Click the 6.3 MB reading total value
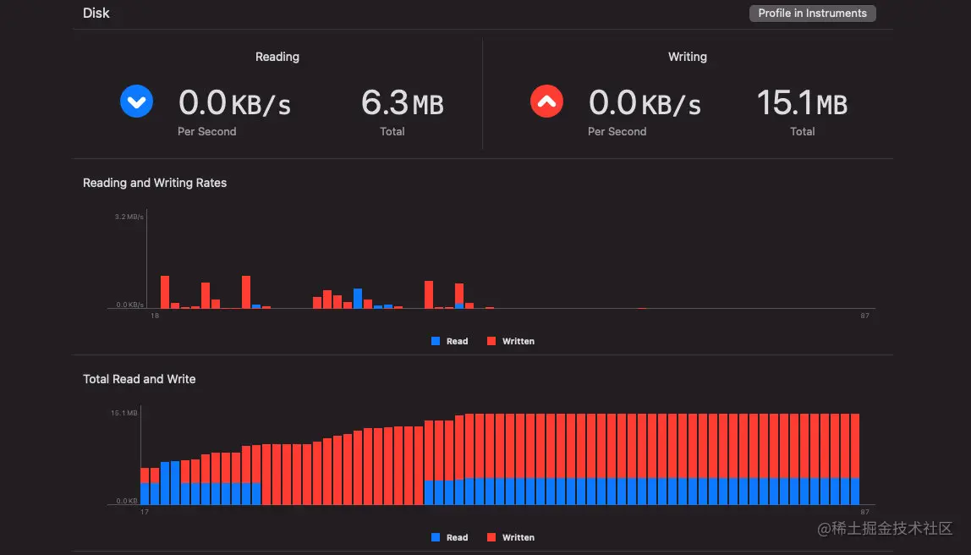Image resolution: width=971 pixels, height=555 pixels. click(x=403, y=103)
